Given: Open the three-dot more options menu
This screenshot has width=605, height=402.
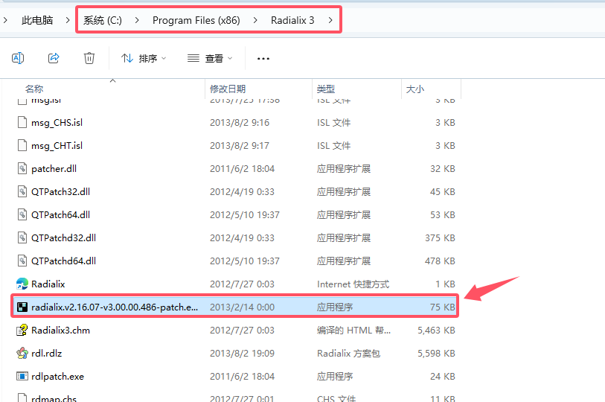Looking at the screenshot, I should point(263,59).
